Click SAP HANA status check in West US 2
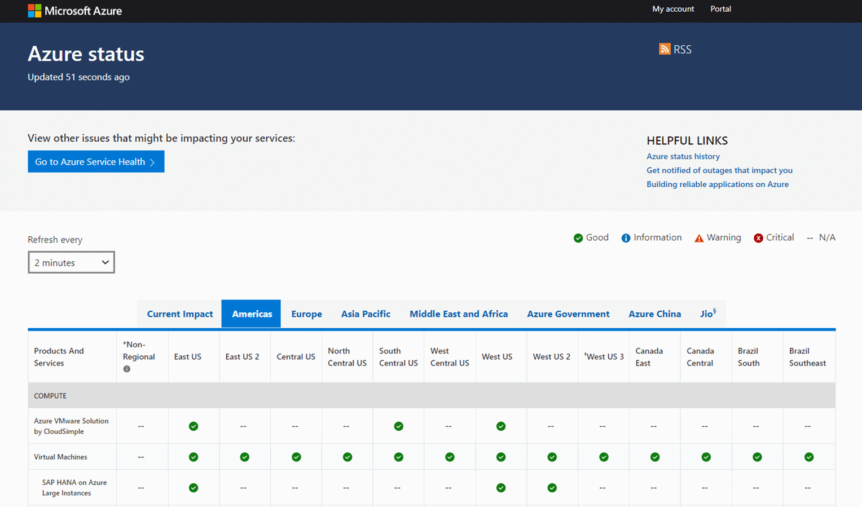The image size is (862, 507). 552,487
